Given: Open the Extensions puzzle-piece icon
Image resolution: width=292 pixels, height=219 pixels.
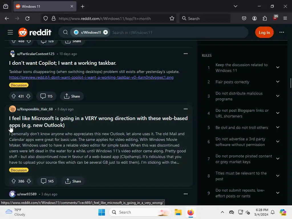Looking at the screenshot, I should 265,19.
